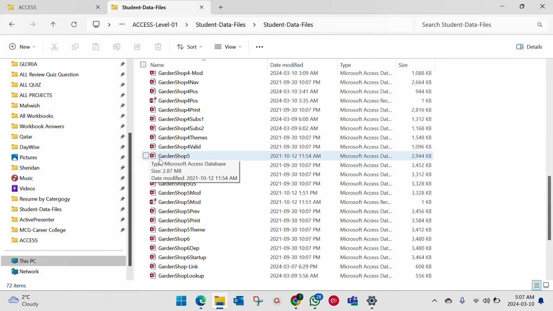The height and width of the screenshot is (311, 553).
Task: Switch to the ACCESS tab
Action: 54,7
